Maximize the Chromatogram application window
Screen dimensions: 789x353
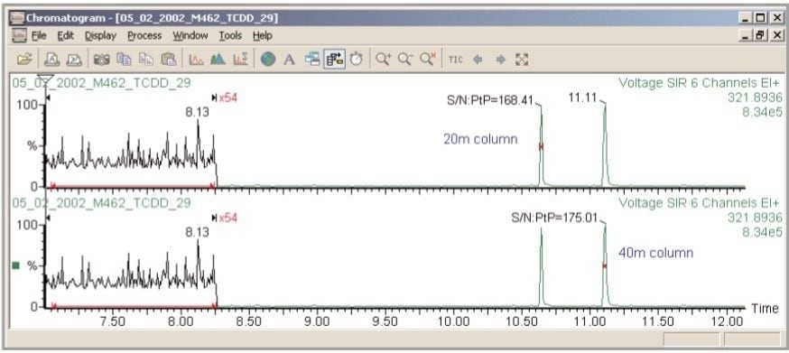pos(760,19)
